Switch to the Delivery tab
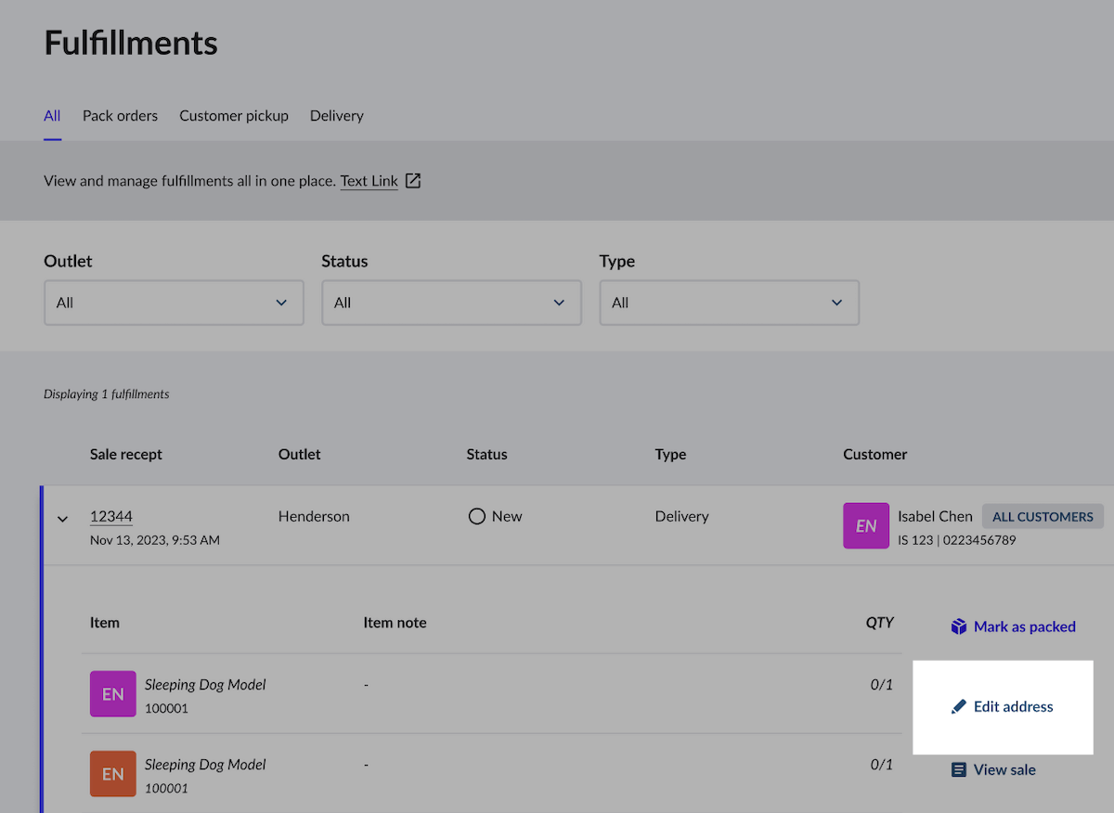Screen dimensions: 1114x813 (x=337, y=116)
